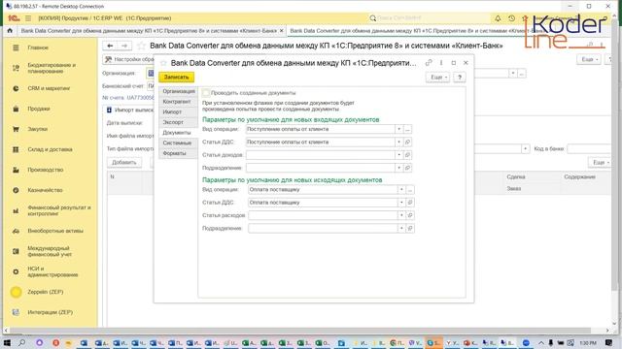622x349 pixels.
Task: Open the 1C hamburger main menu
Action: click(x=28, y=18)
